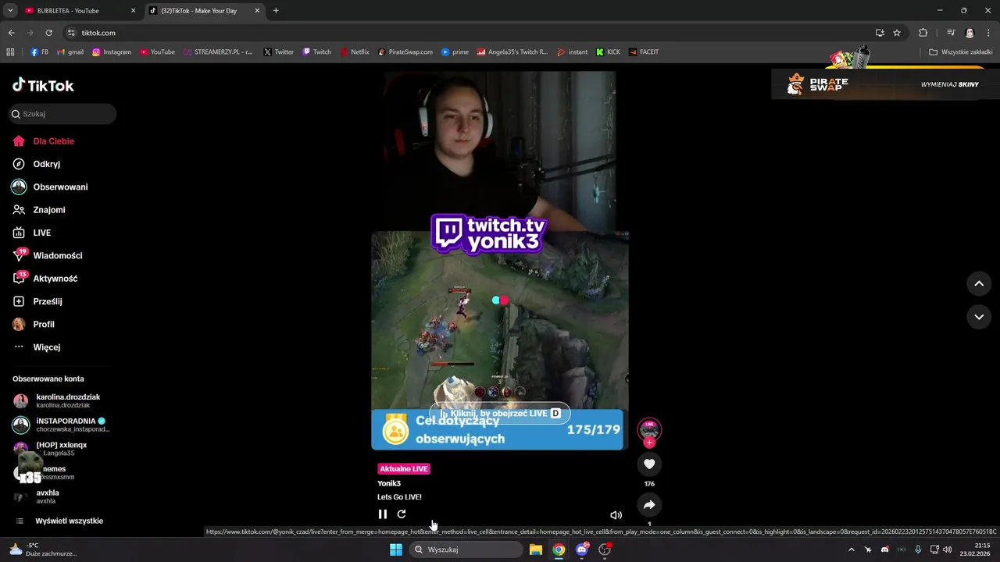Mute the video sound

[x=616, y=515]
